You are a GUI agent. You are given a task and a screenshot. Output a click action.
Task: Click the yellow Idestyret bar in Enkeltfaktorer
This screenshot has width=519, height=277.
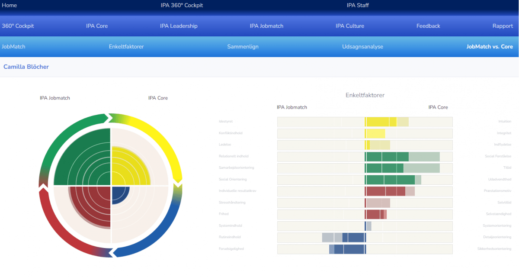click(381, 122)
